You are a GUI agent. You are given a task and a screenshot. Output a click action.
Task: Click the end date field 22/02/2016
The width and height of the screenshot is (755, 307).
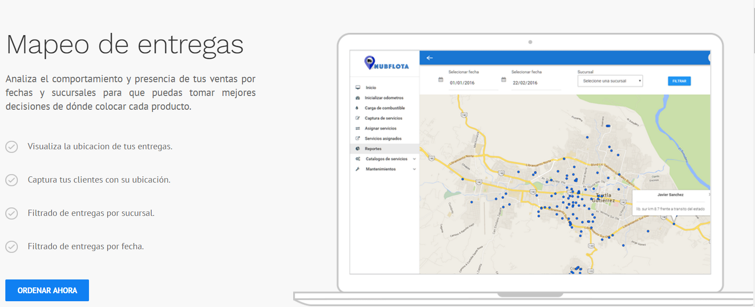pos(535,83)
